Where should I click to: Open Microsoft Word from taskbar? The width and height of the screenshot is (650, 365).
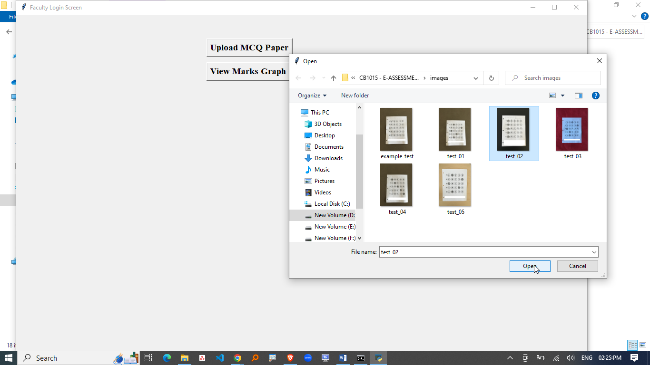(x=343, y=358)
